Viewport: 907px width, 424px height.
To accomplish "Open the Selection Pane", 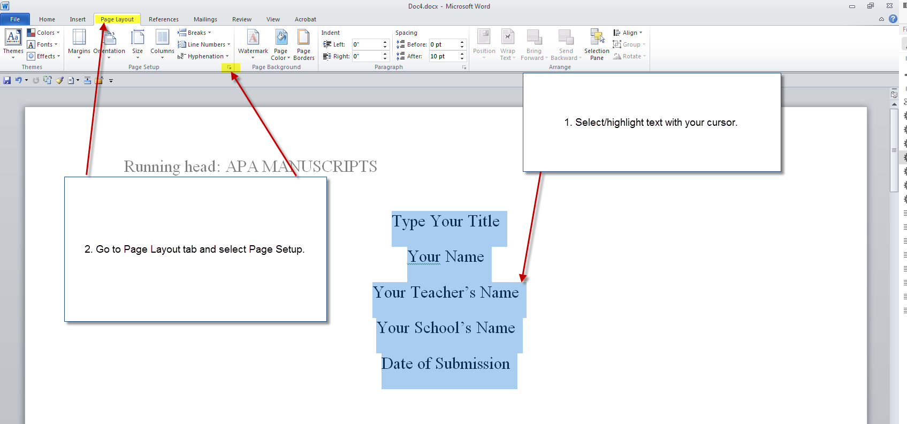I will pyautogui.click(x=597, y=43).
